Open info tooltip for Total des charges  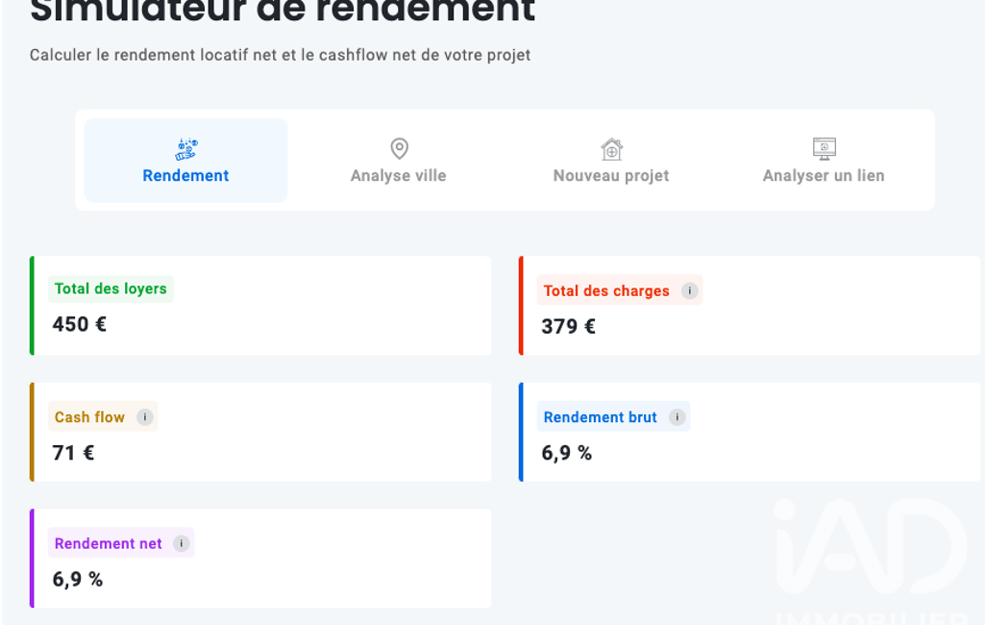(689, 290)
